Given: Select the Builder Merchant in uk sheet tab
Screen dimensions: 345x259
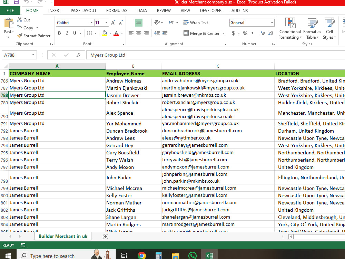Looking at the screenshot, I should (63, 236).
